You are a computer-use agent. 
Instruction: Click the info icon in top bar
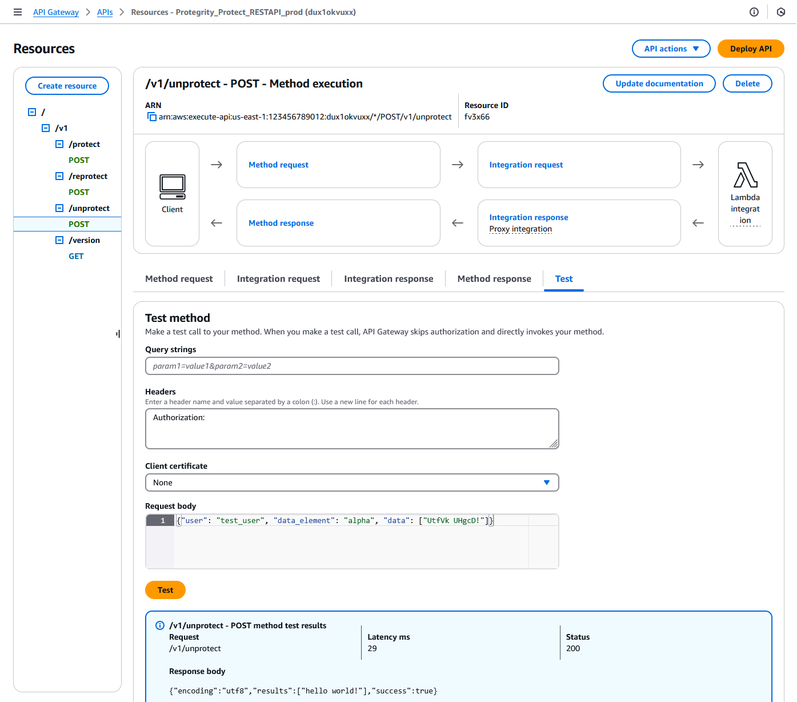point(754,12)
